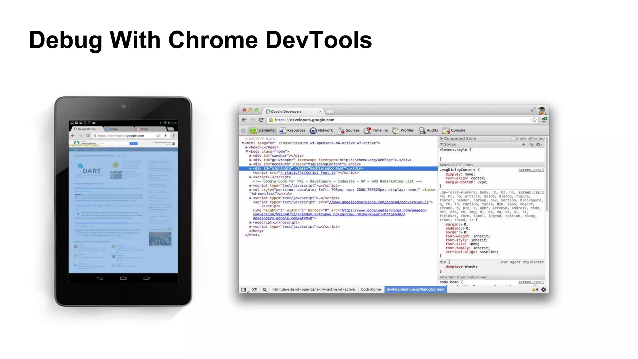Image resolution: width=638 pixels, height=359 pixels.
Task: Open the tablet Chrome overflow menu
Action: coord(174,136)
